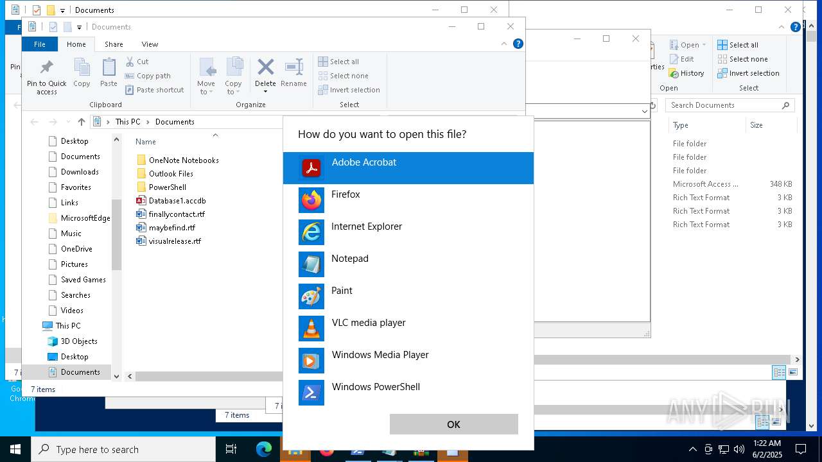The width and height of the screenshot is (822, 462).
Task: Click the taskbar search box
Action: tap(123, 449)
